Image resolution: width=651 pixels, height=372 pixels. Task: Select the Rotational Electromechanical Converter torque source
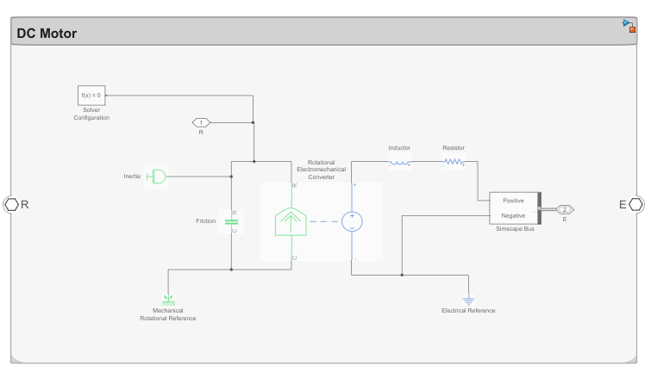tap(293, 222)
